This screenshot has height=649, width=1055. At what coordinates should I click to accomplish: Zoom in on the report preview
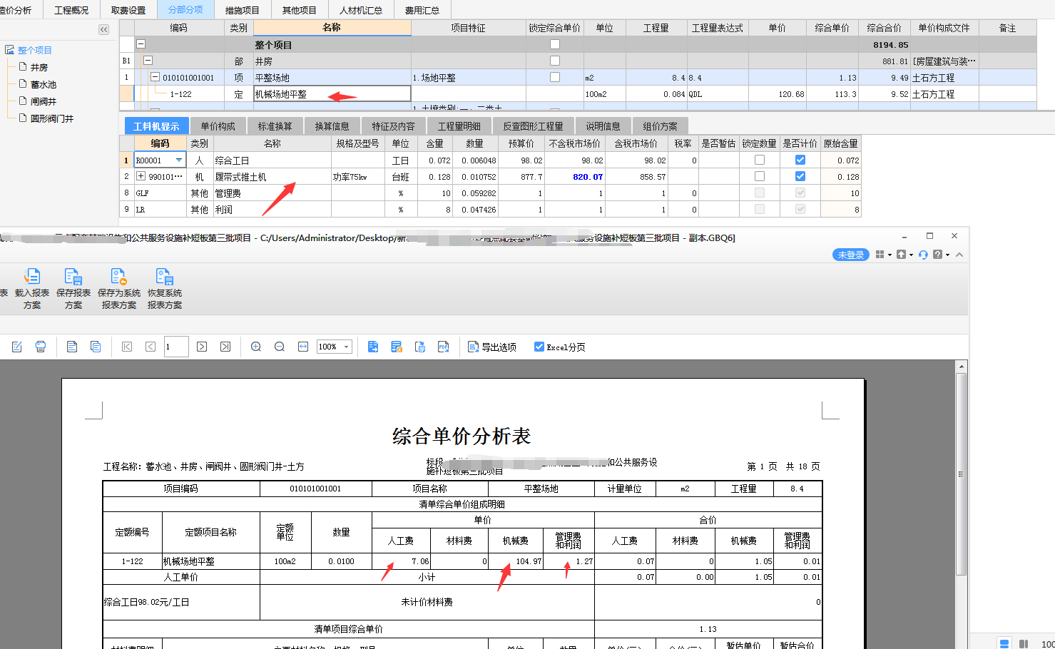pyautogui.click(x=256, y=347)
